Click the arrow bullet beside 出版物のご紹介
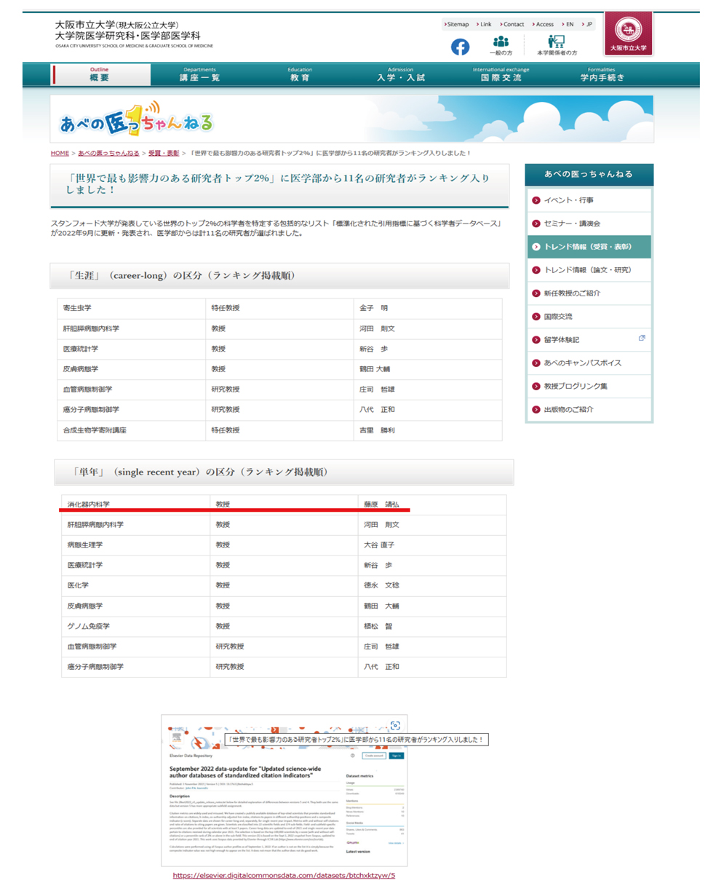The width and height of the screenshot is (724, 886). [536, 410]
